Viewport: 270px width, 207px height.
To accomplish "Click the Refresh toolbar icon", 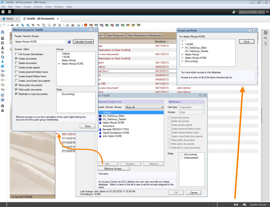I will pos(54,25).
